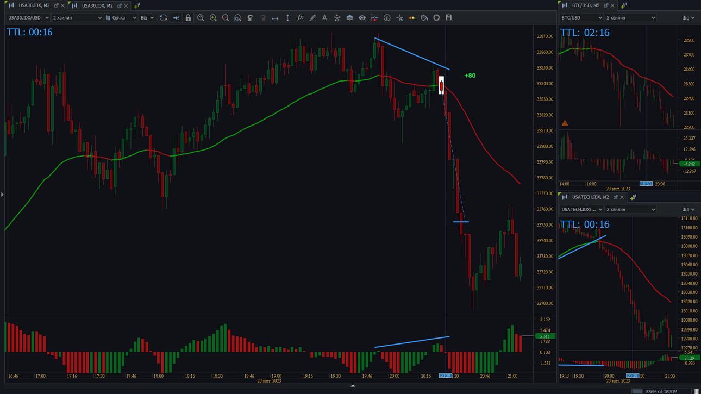Image resolution: width=701 pixels, height=394 pixels.
Task: Open the 'Свічка' chart type dropdown
Action: click(x=121, y=18)
